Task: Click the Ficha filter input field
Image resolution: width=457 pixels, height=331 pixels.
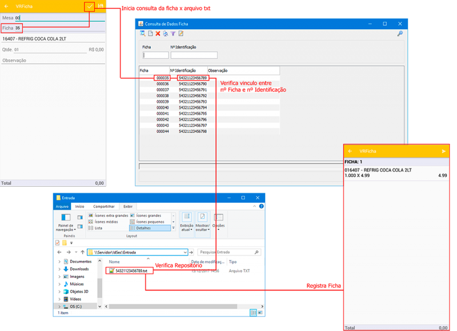Action: pyautogui.click(x=155, y=55)
